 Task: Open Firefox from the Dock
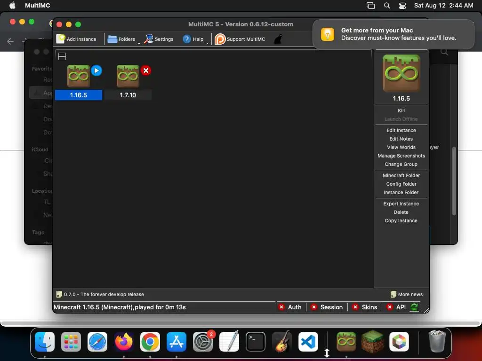point(124,342)
